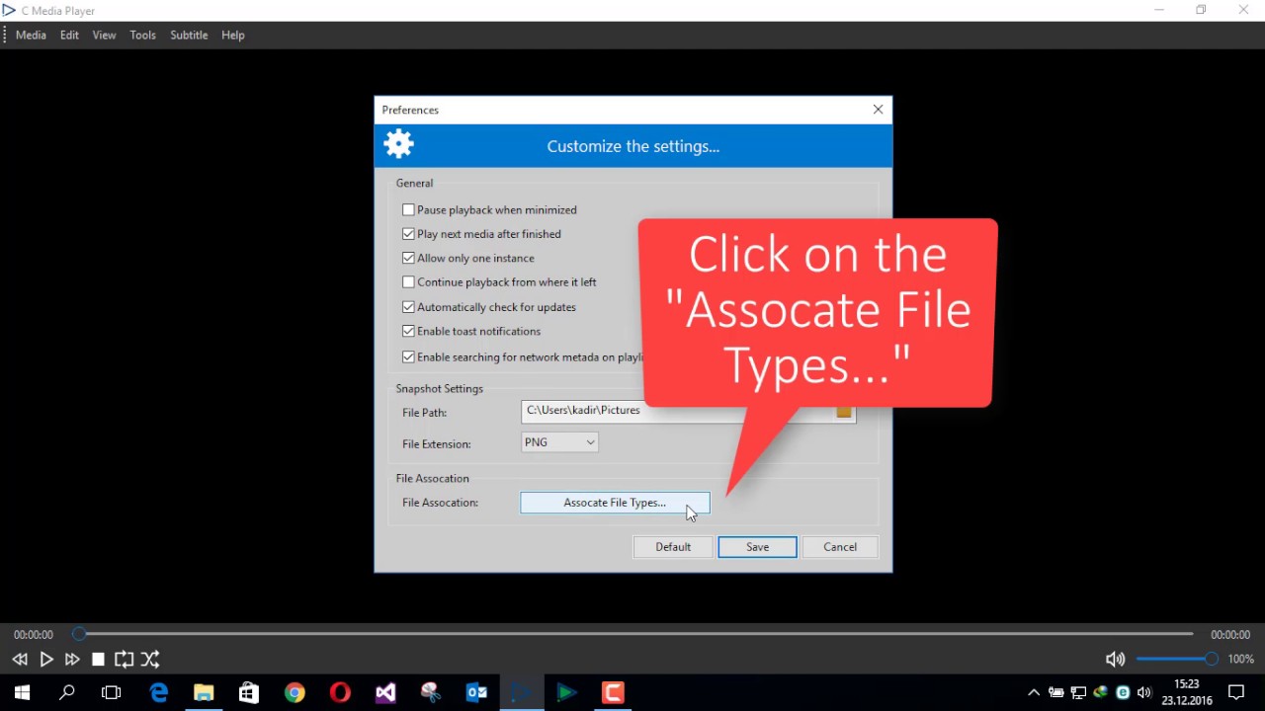Enable Continue playback from where it left

pos(408,282)
